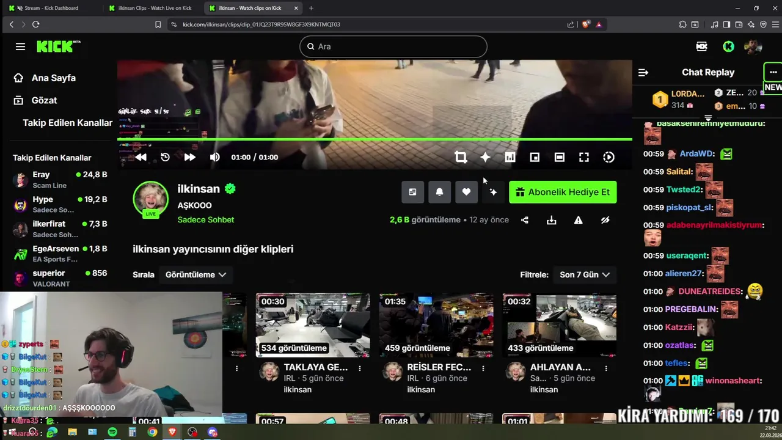Open options for TAKLAYA GE... clip

click(x=360, y=369)
